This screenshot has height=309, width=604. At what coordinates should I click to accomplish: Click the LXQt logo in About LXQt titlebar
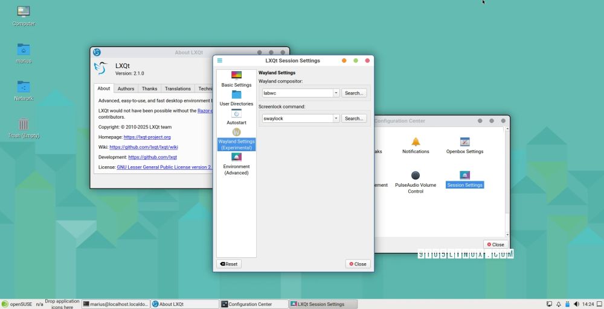(x=97, y=52)
